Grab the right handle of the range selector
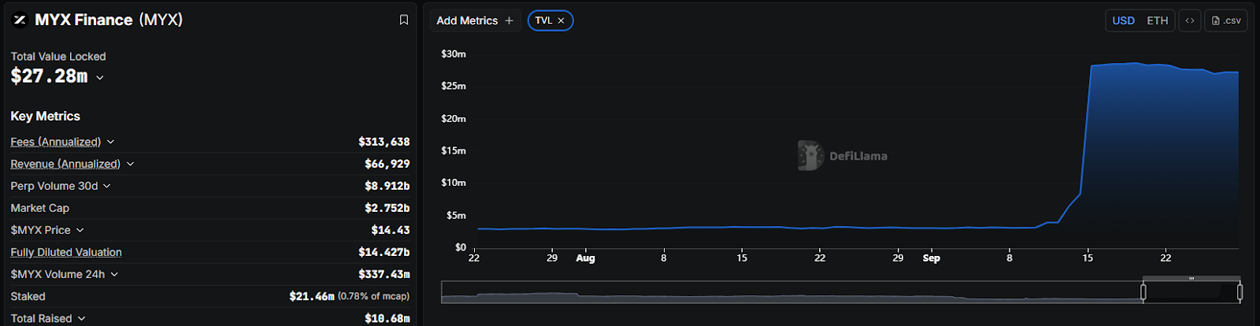This screenshot has width=1260, height=326. [1240, 292]
